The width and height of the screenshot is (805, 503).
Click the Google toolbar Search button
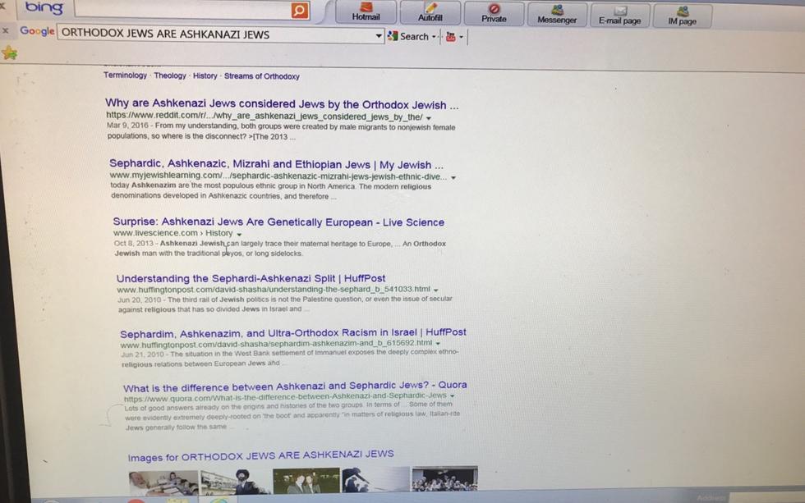(x=409, y=36)
